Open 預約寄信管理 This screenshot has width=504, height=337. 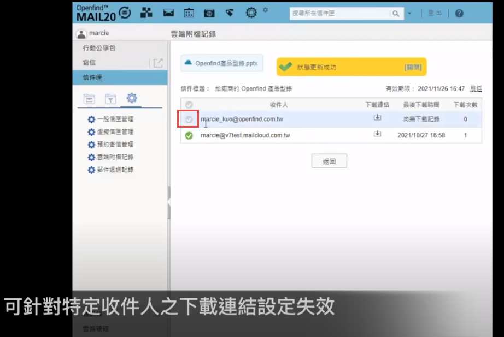click(111, 145)
